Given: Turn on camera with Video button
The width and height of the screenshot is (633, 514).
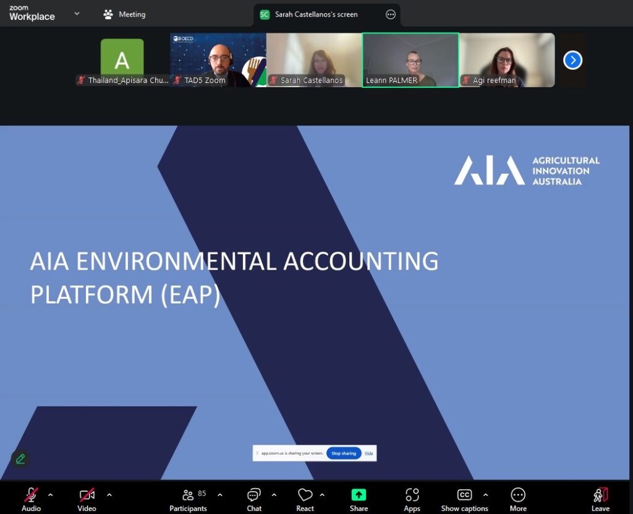Looking at the screenshot, I should click(87, 495).
